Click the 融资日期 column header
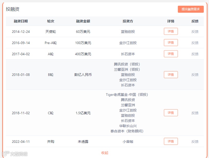 [21, 21]
